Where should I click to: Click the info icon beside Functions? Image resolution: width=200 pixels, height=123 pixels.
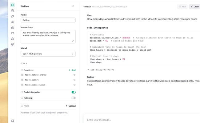[22, 70]
